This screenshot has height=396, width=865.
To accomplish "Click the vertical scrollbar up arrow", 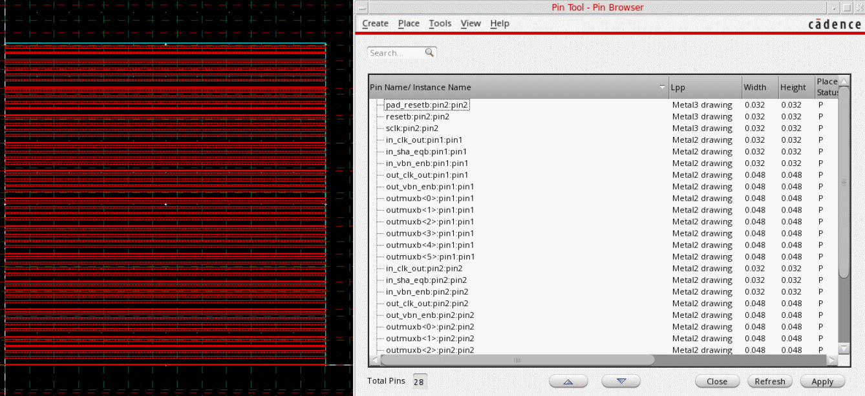I will point(844,81).
